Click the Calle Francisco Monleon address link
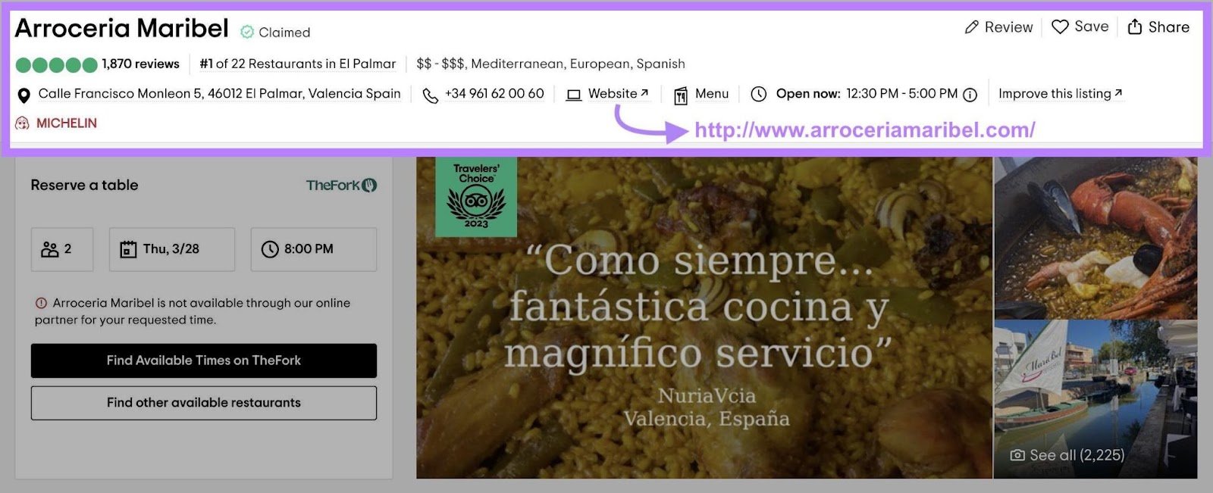 tap(220, 94)
